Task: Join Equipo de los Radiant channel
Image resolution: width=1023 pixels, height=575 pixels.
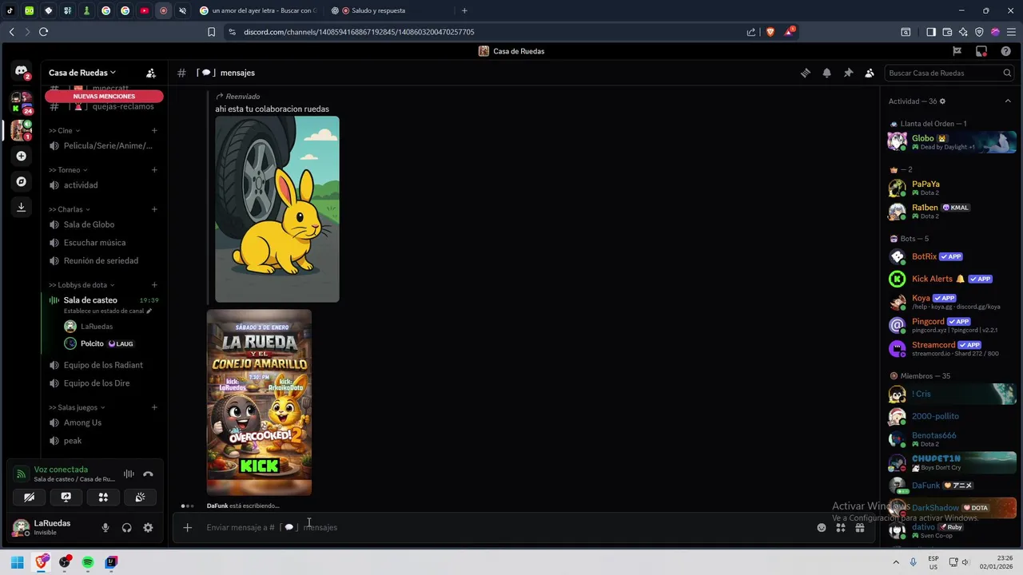Action: (x=104, y=365)
